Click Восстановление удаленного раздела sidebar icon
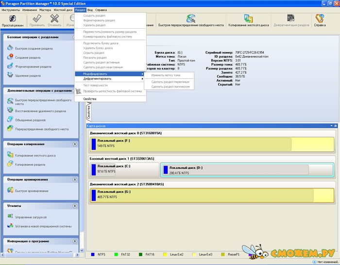 point(10,110)
